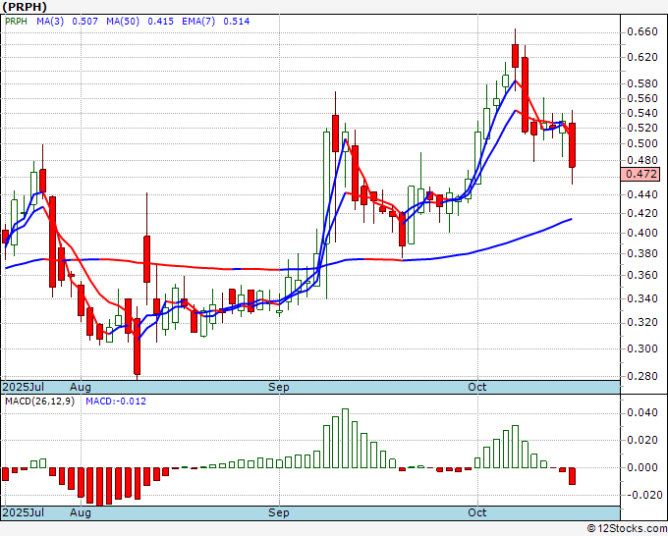668x536 pixels.
Task: Click the 2025Jul label on MACD timeline
Action: (24, 512)
